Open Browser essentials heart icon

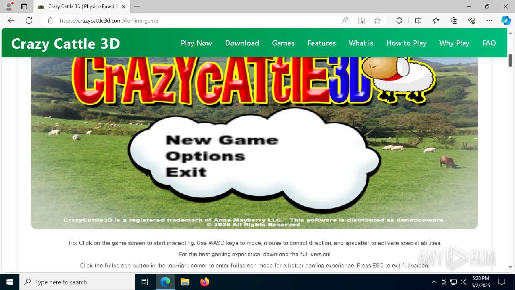tap(472, 21)
